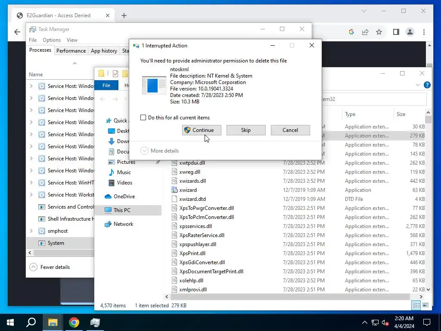
Task: Expand More details in the dialog
Action: [x=159, y=150]
